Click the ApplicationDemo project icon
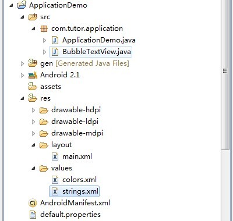Viewport: 233px width, 221px height. (22, 5)
